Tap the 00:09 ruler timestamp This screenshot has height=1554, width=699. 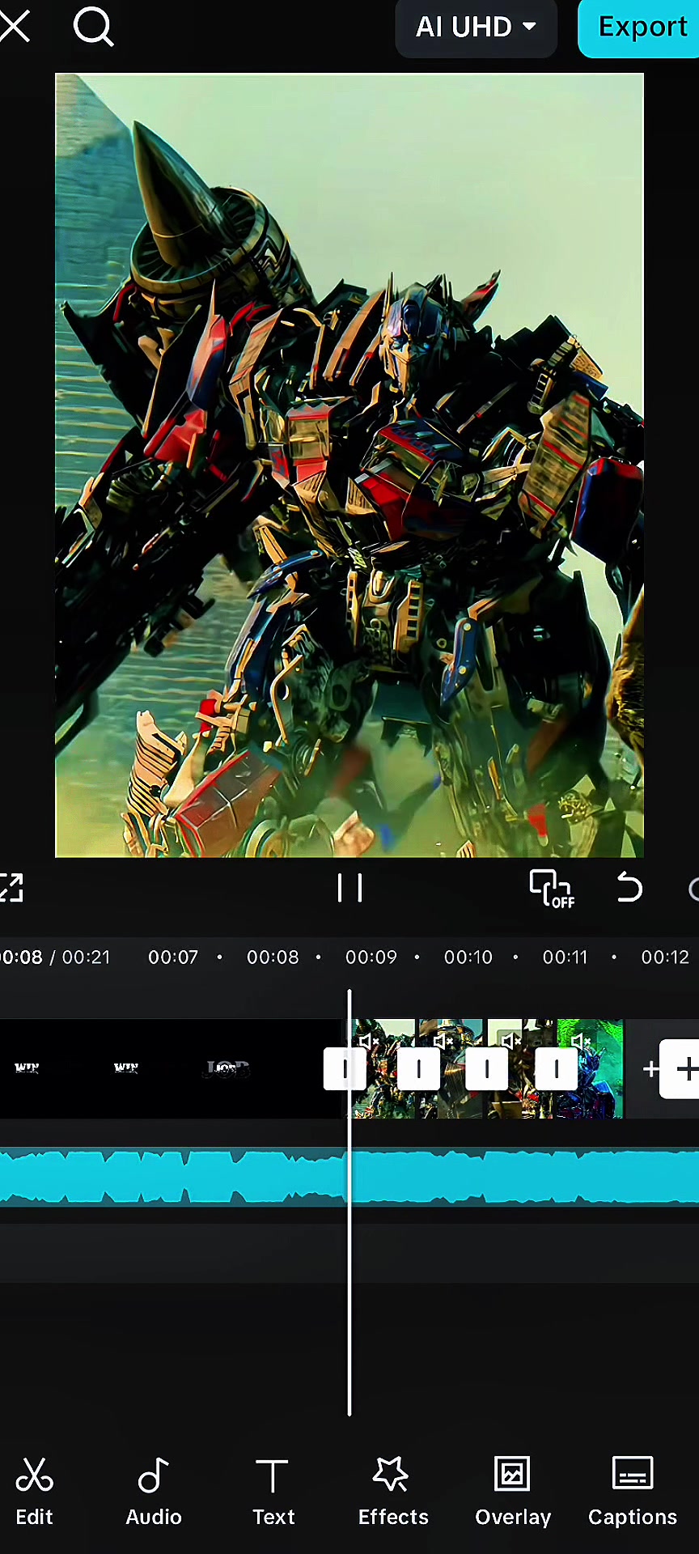click(371, 957)
